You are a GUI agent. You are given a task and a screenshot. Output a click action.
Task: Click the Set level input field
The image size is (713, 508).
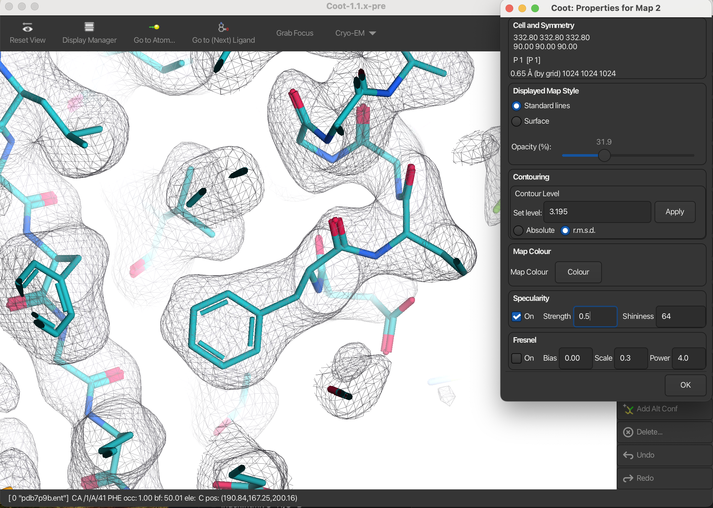coord(597,212)
